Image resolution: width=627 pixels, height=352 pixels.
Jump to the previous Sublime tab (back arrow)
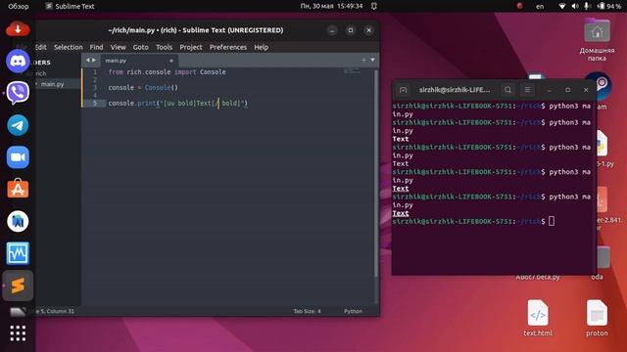pos(87,61)
